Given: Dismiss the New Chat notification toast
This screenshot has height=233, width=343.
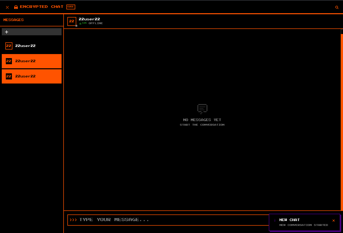Looking at the screenshot, I should pos(334,221).
